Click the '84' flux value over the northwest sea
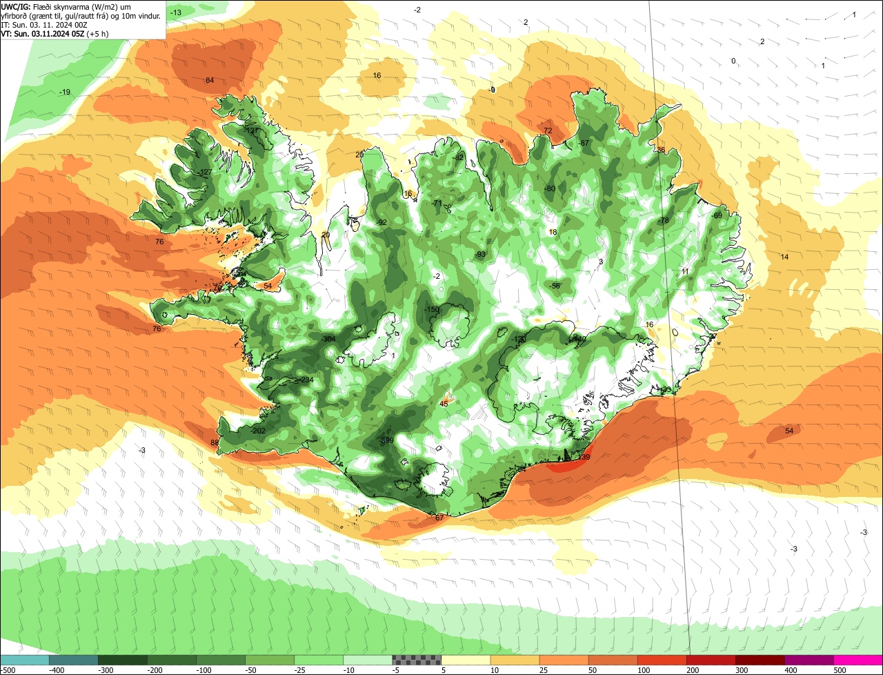 pyautogui.click(x=210, y=81)
